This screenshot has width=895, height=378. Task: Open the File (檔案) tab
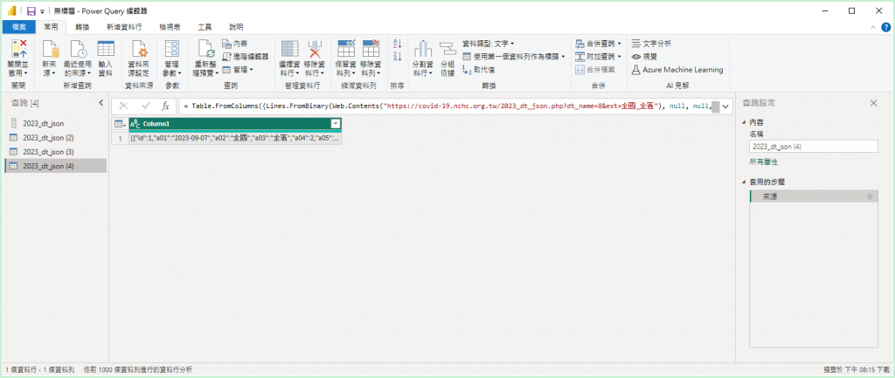(x=19, y=27)
